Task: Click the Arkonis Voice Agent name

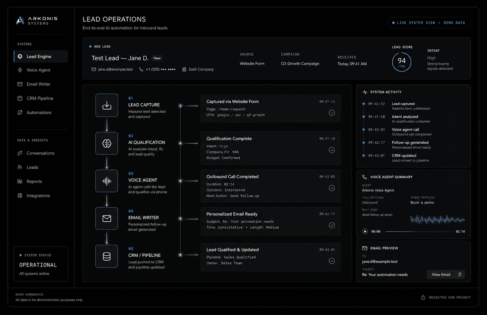Action: point(378,190)
